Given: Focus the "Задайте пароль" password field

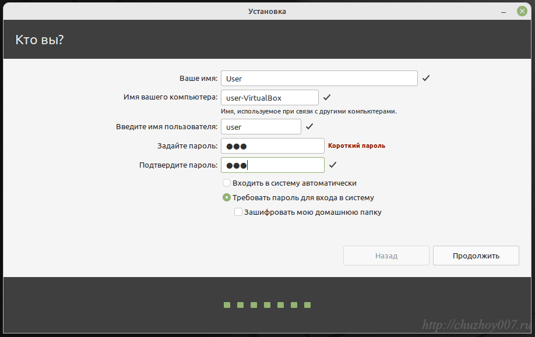Looking at the screenshot, I should pyautogui.click(x=272, y=146).
